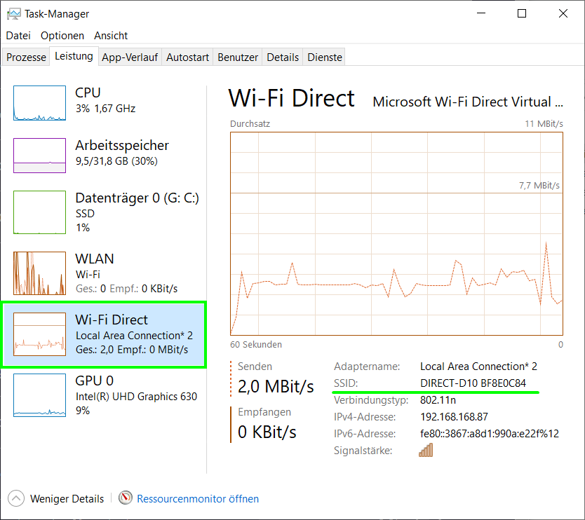Screen dimensions: 585x520
Task: Select the CPU performance entry
Action: (104, 102)
